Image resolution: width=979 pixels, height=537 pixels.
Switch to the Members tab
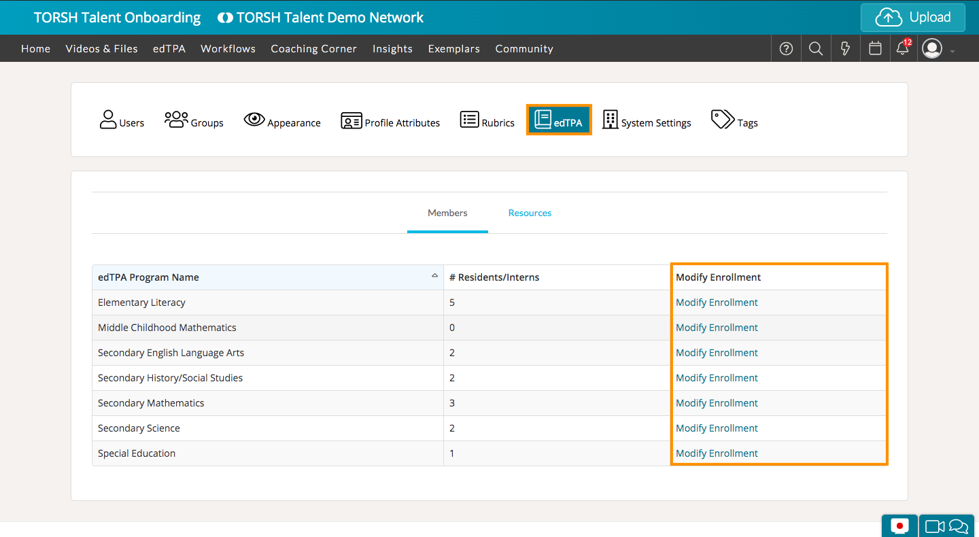447,213
